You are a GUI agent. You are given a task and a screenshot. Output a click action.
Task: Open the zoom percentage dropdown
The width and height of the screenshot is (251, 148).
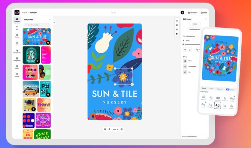click(x=116, y=129)
